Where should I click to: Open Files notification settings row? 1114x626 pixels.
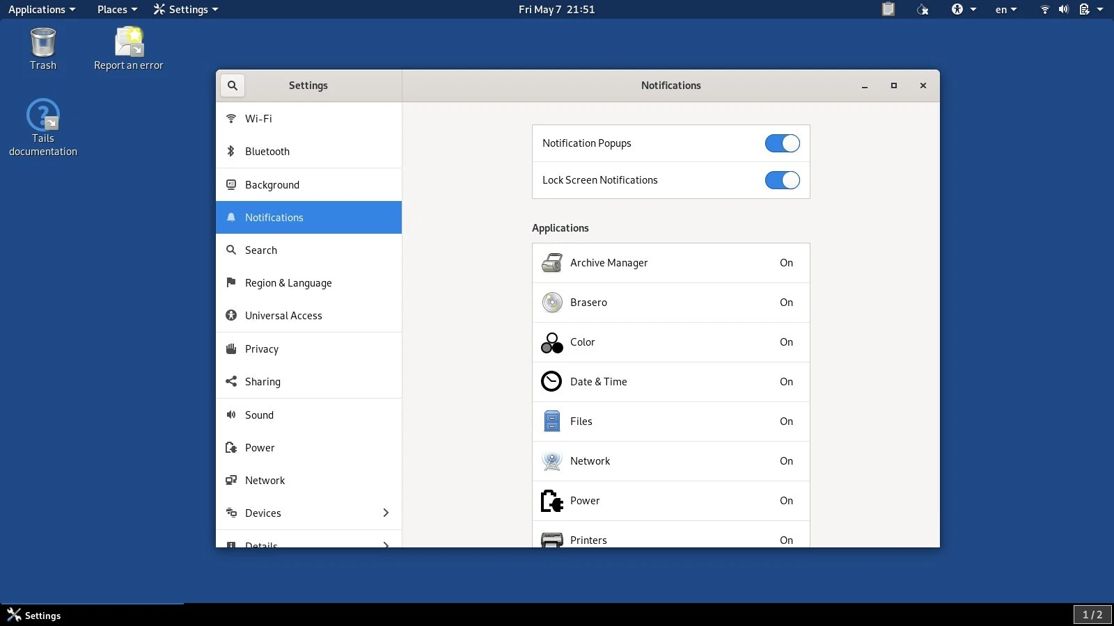(x=671, y=422)
